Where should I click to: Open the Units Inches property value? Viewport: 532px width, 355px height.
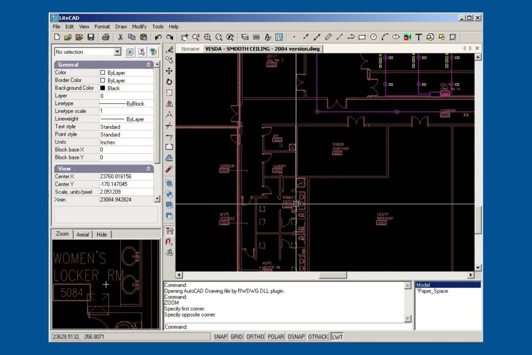coord(126,142)
